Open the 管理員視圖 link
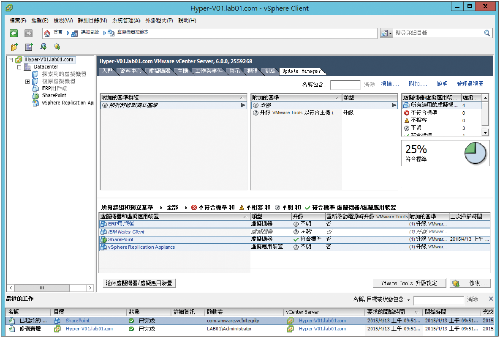This screenshot has height=338, width=500. tap(470, 84)
